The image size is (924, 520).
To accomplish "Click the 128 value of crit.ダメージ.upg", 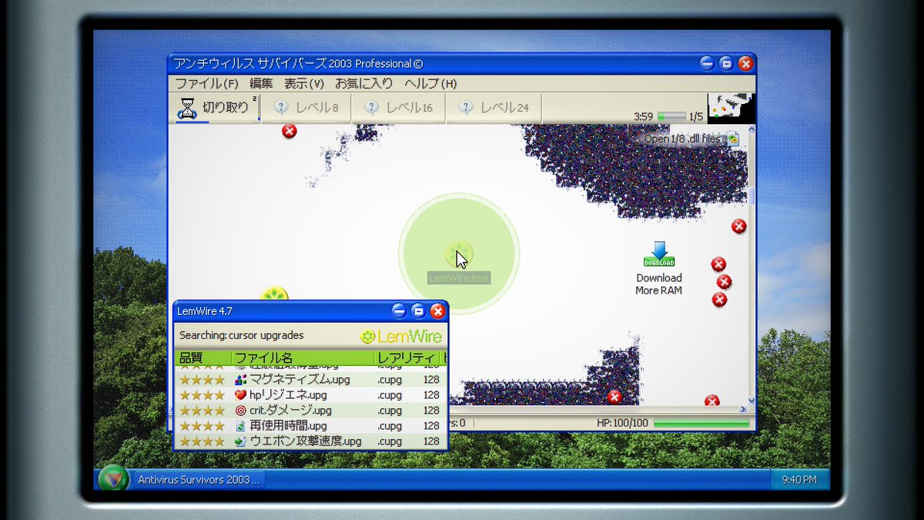I will pos(431,411).
